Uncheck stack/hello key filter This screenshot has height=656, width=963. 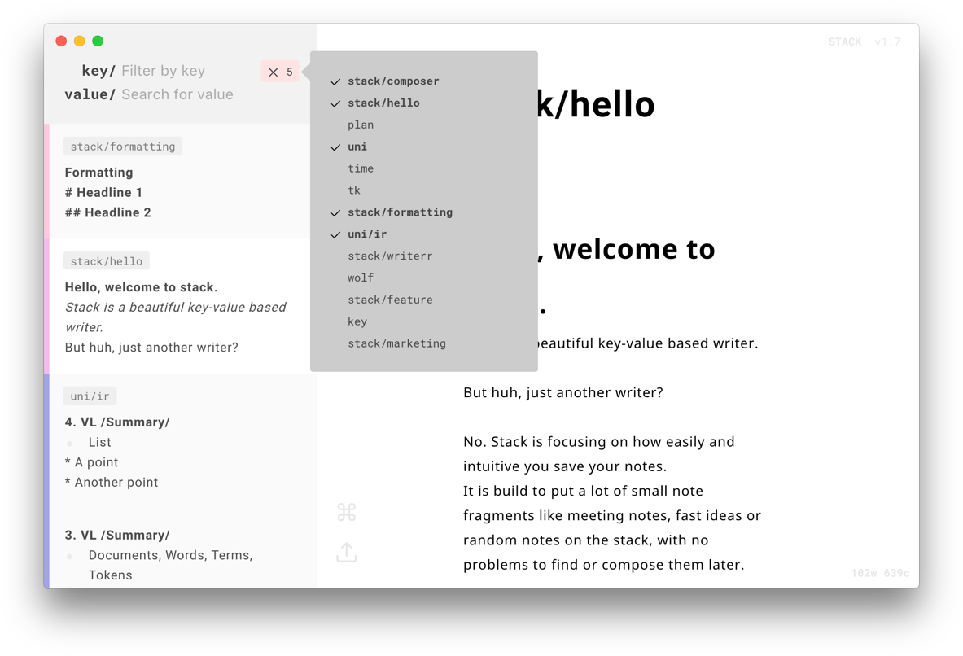(383, 103)
